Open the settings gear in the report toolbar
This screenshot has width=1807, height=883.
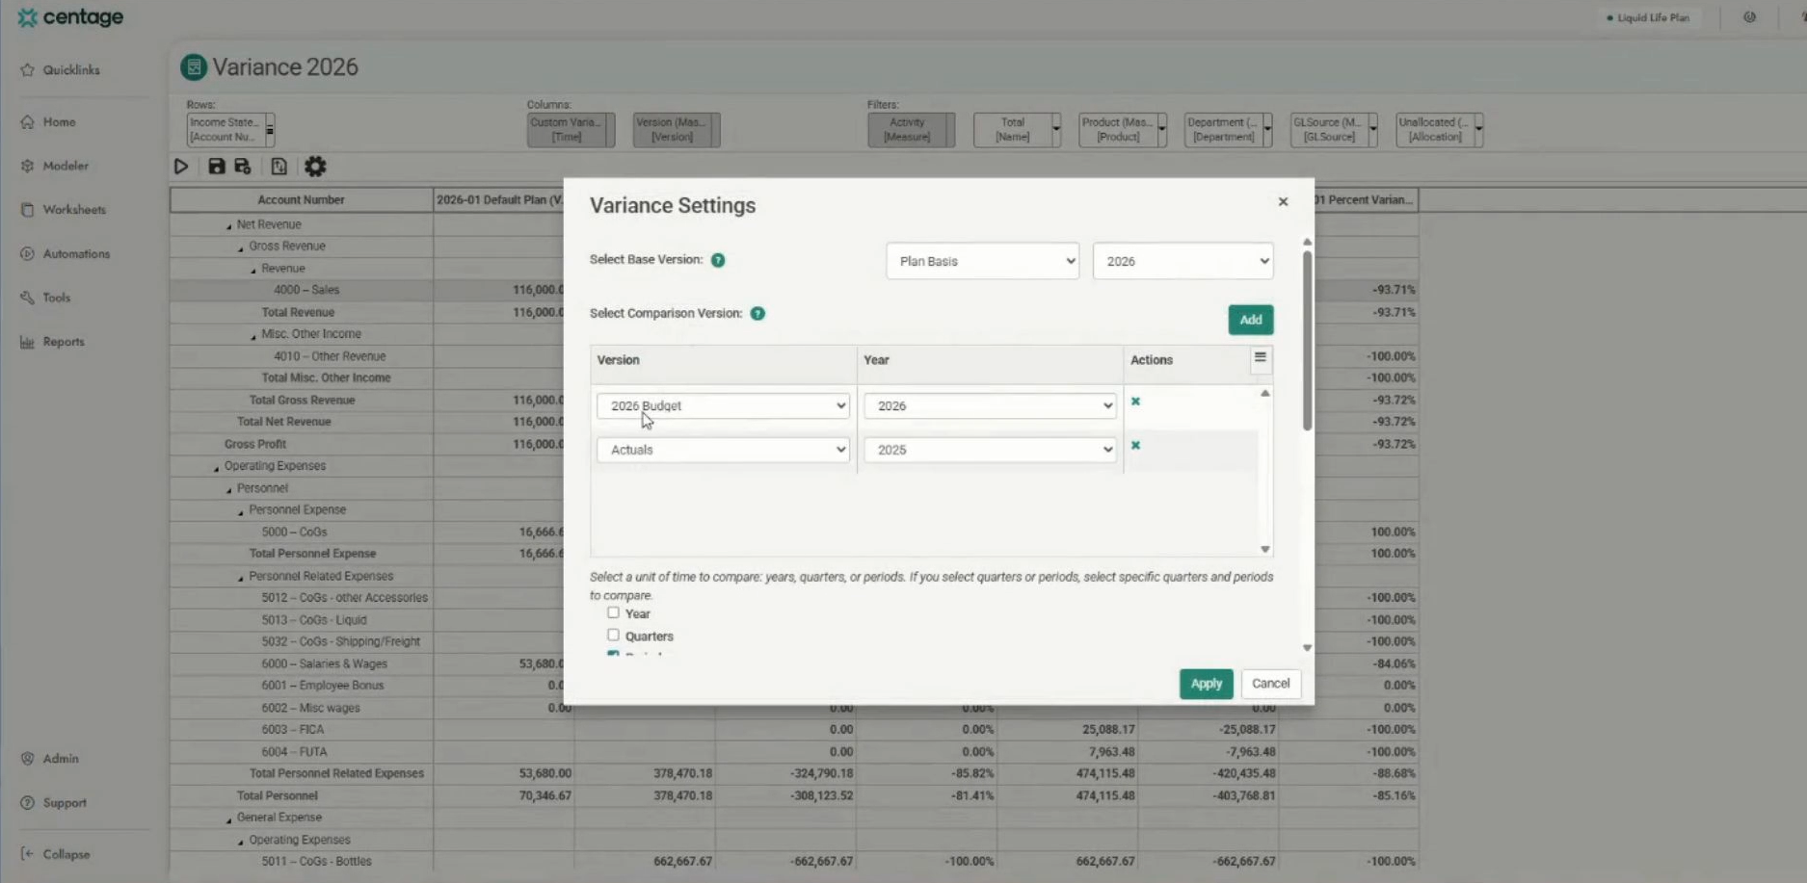(x=315, y=167)
